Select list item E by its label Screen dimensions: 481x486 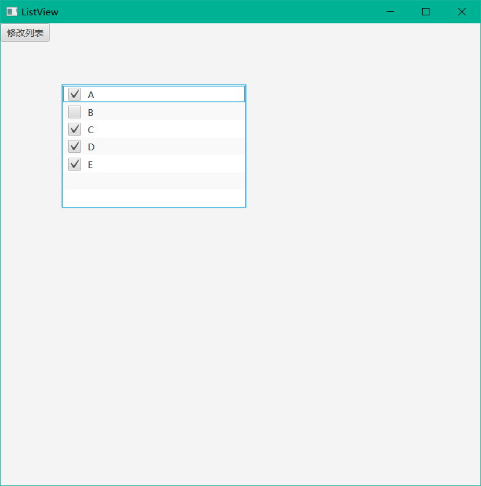click(x=90, y=165)
